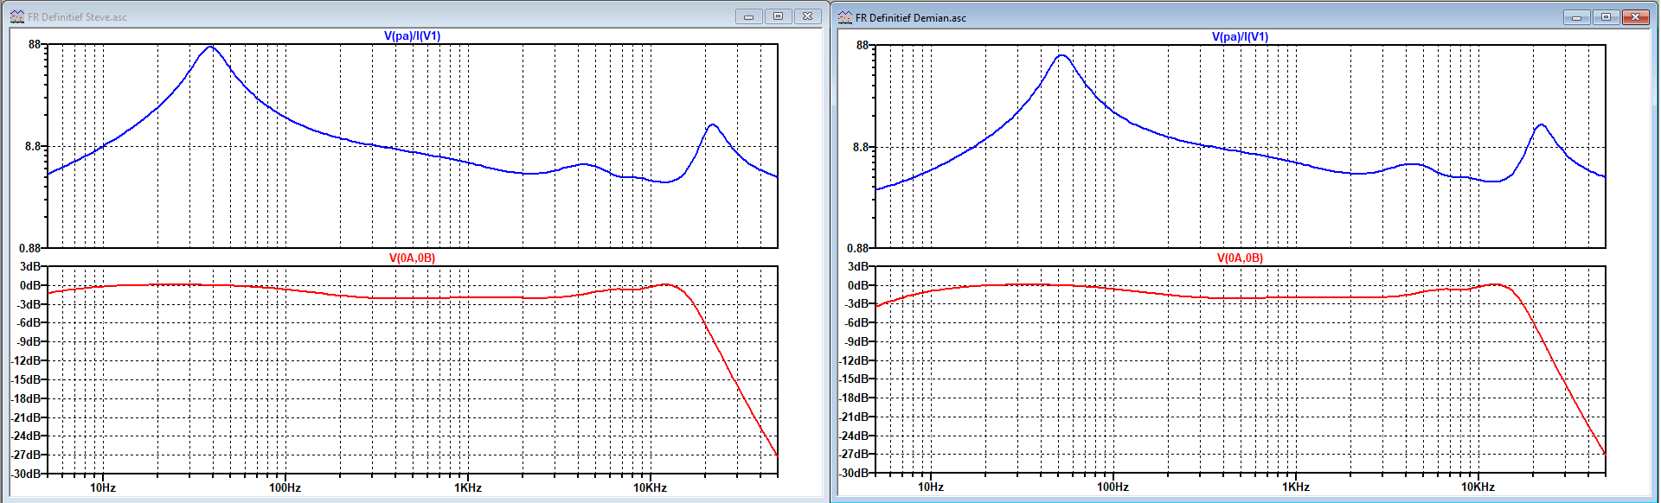Click the -21dB axis label in Steve window

(26, 417)
